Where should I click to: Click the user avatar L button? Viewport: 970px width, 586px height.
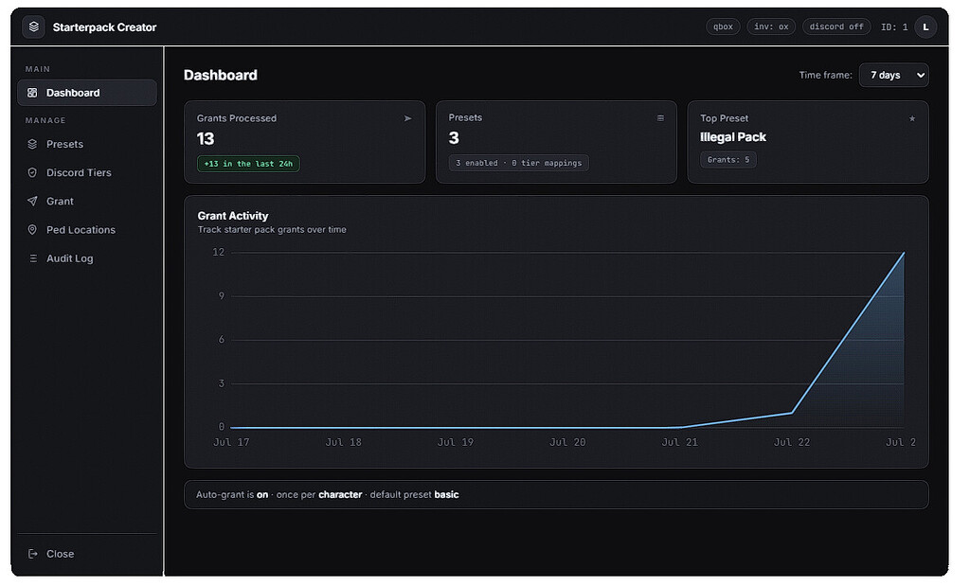click(x=925, y=27)
